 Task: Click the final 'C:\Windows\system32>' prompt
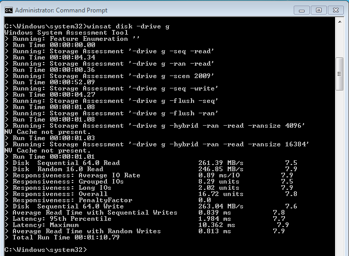45,250
